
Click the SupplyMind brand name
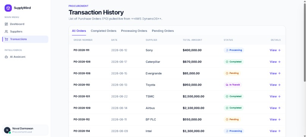(22, 8)
